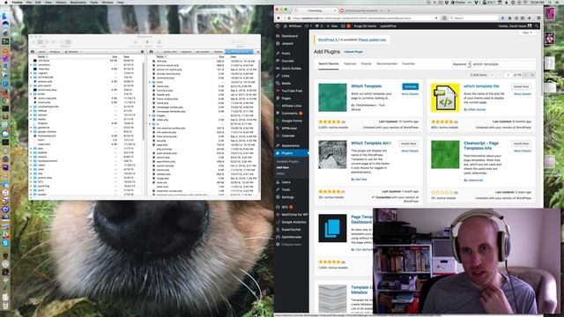
Task: Open the New content menu in admin bar
Action: pos(332,26)
